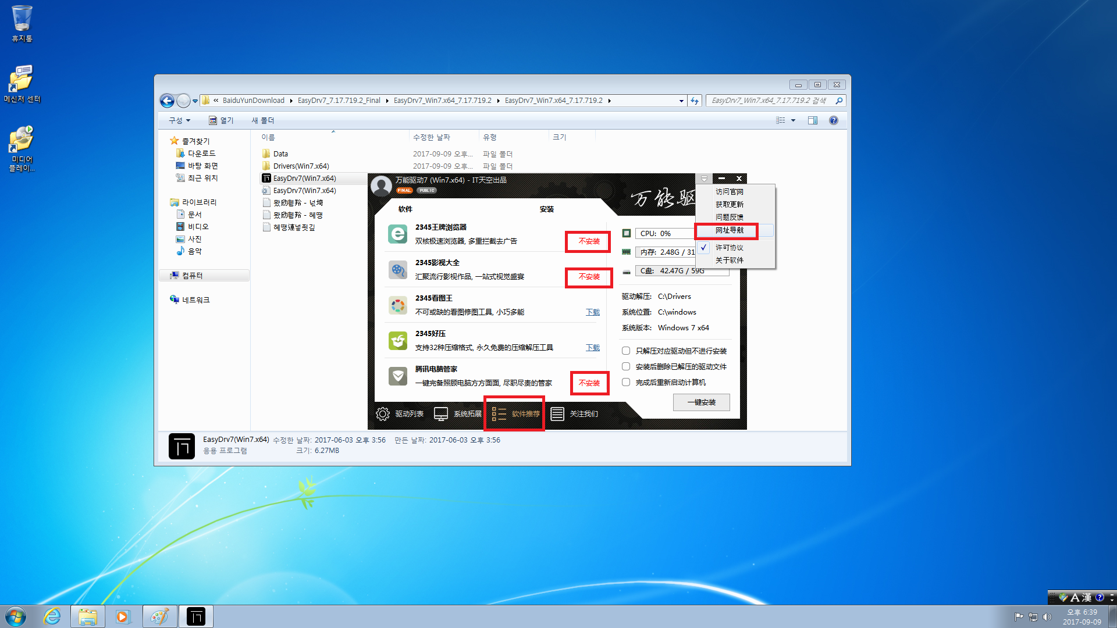Select 최근 위치 in navigation pane
This screenshot has height=628, width=1117.
202,178
